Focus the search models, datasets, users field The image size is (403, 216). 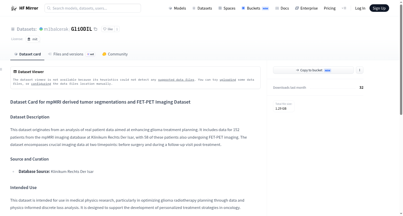(x=93, y=8)
